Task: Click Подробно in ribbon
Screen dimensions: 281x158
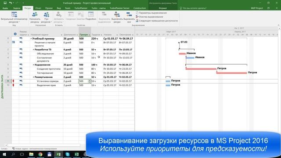Action: tap(91, 16)
